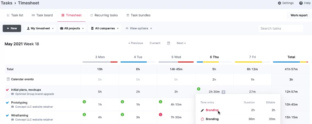Click the green billable icon for Wireframing Tuesday

(x=122, y=115)
